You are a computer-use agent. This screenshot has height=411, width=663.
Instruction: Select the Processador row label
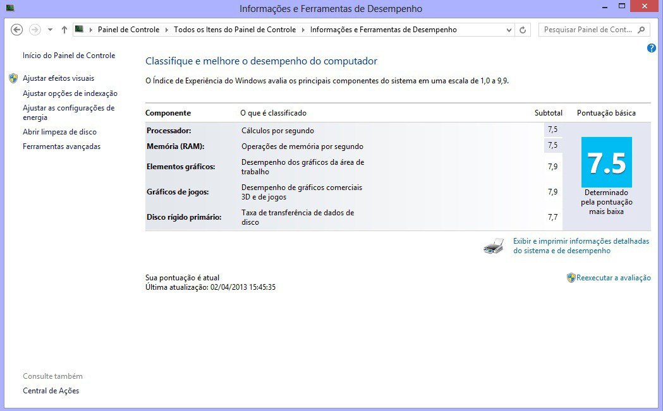[x=169, y=131]
